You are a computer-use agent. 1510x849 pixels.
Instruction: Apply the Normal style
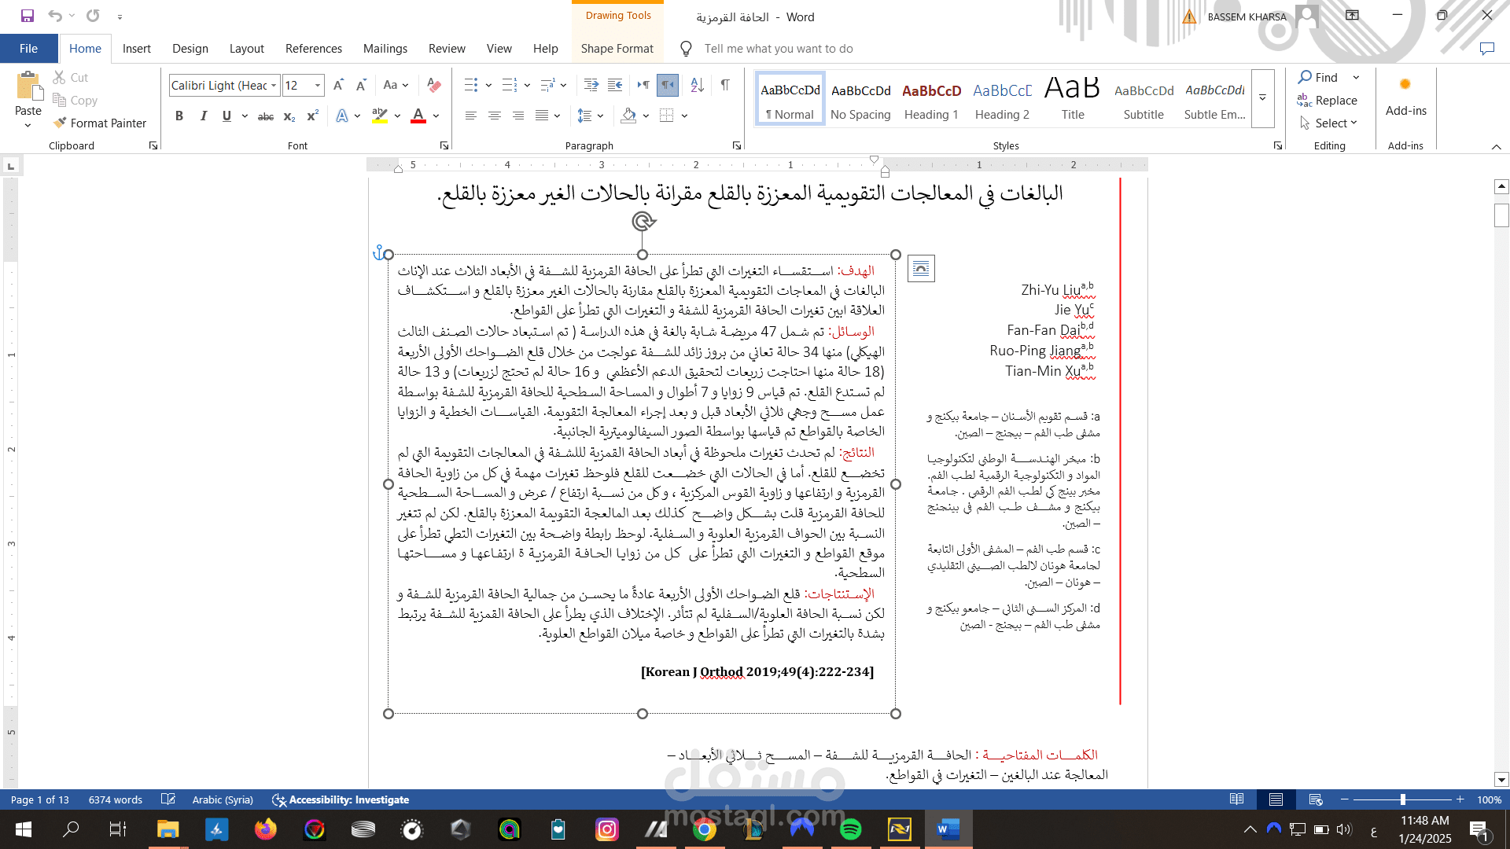pos(790,100)
